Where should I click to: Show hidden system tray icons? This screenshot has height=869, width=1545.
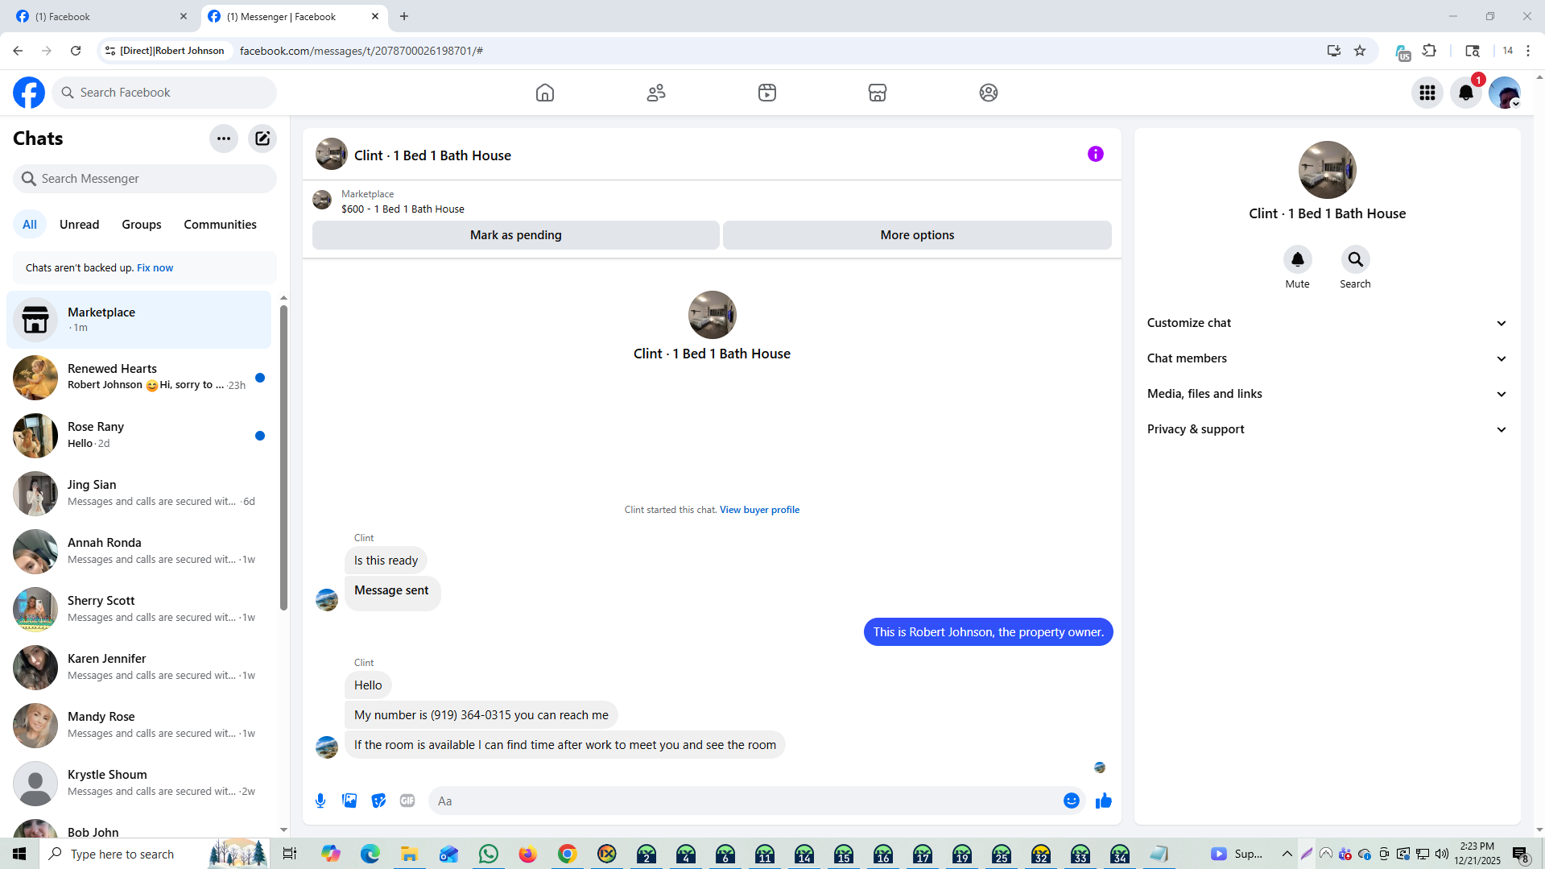(x=1287, y=854)
